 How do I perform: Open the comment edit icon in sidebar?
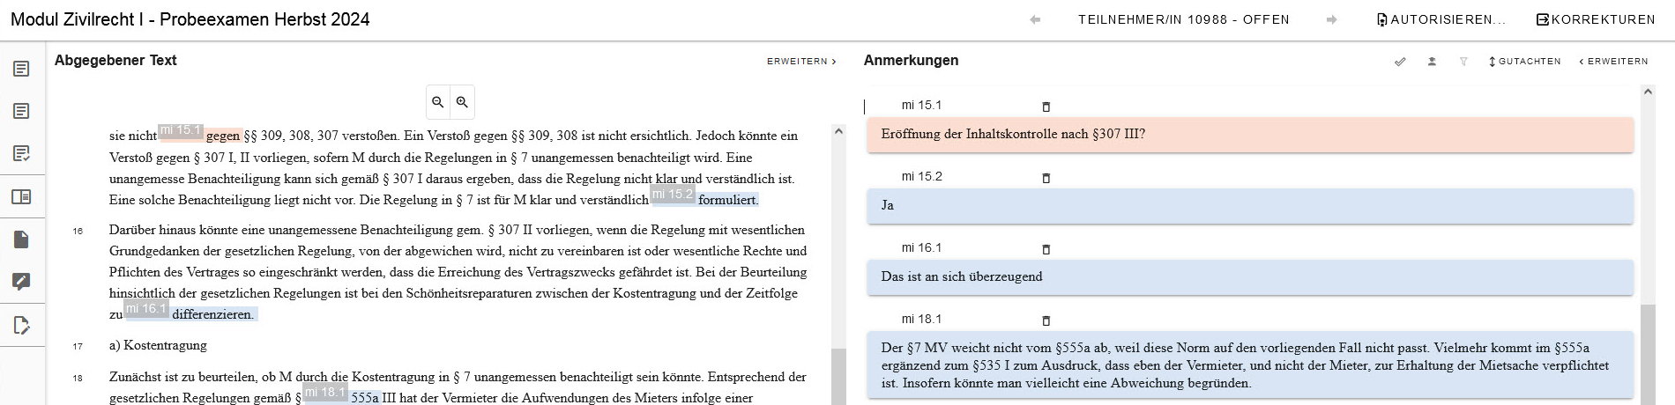point(21,282)
